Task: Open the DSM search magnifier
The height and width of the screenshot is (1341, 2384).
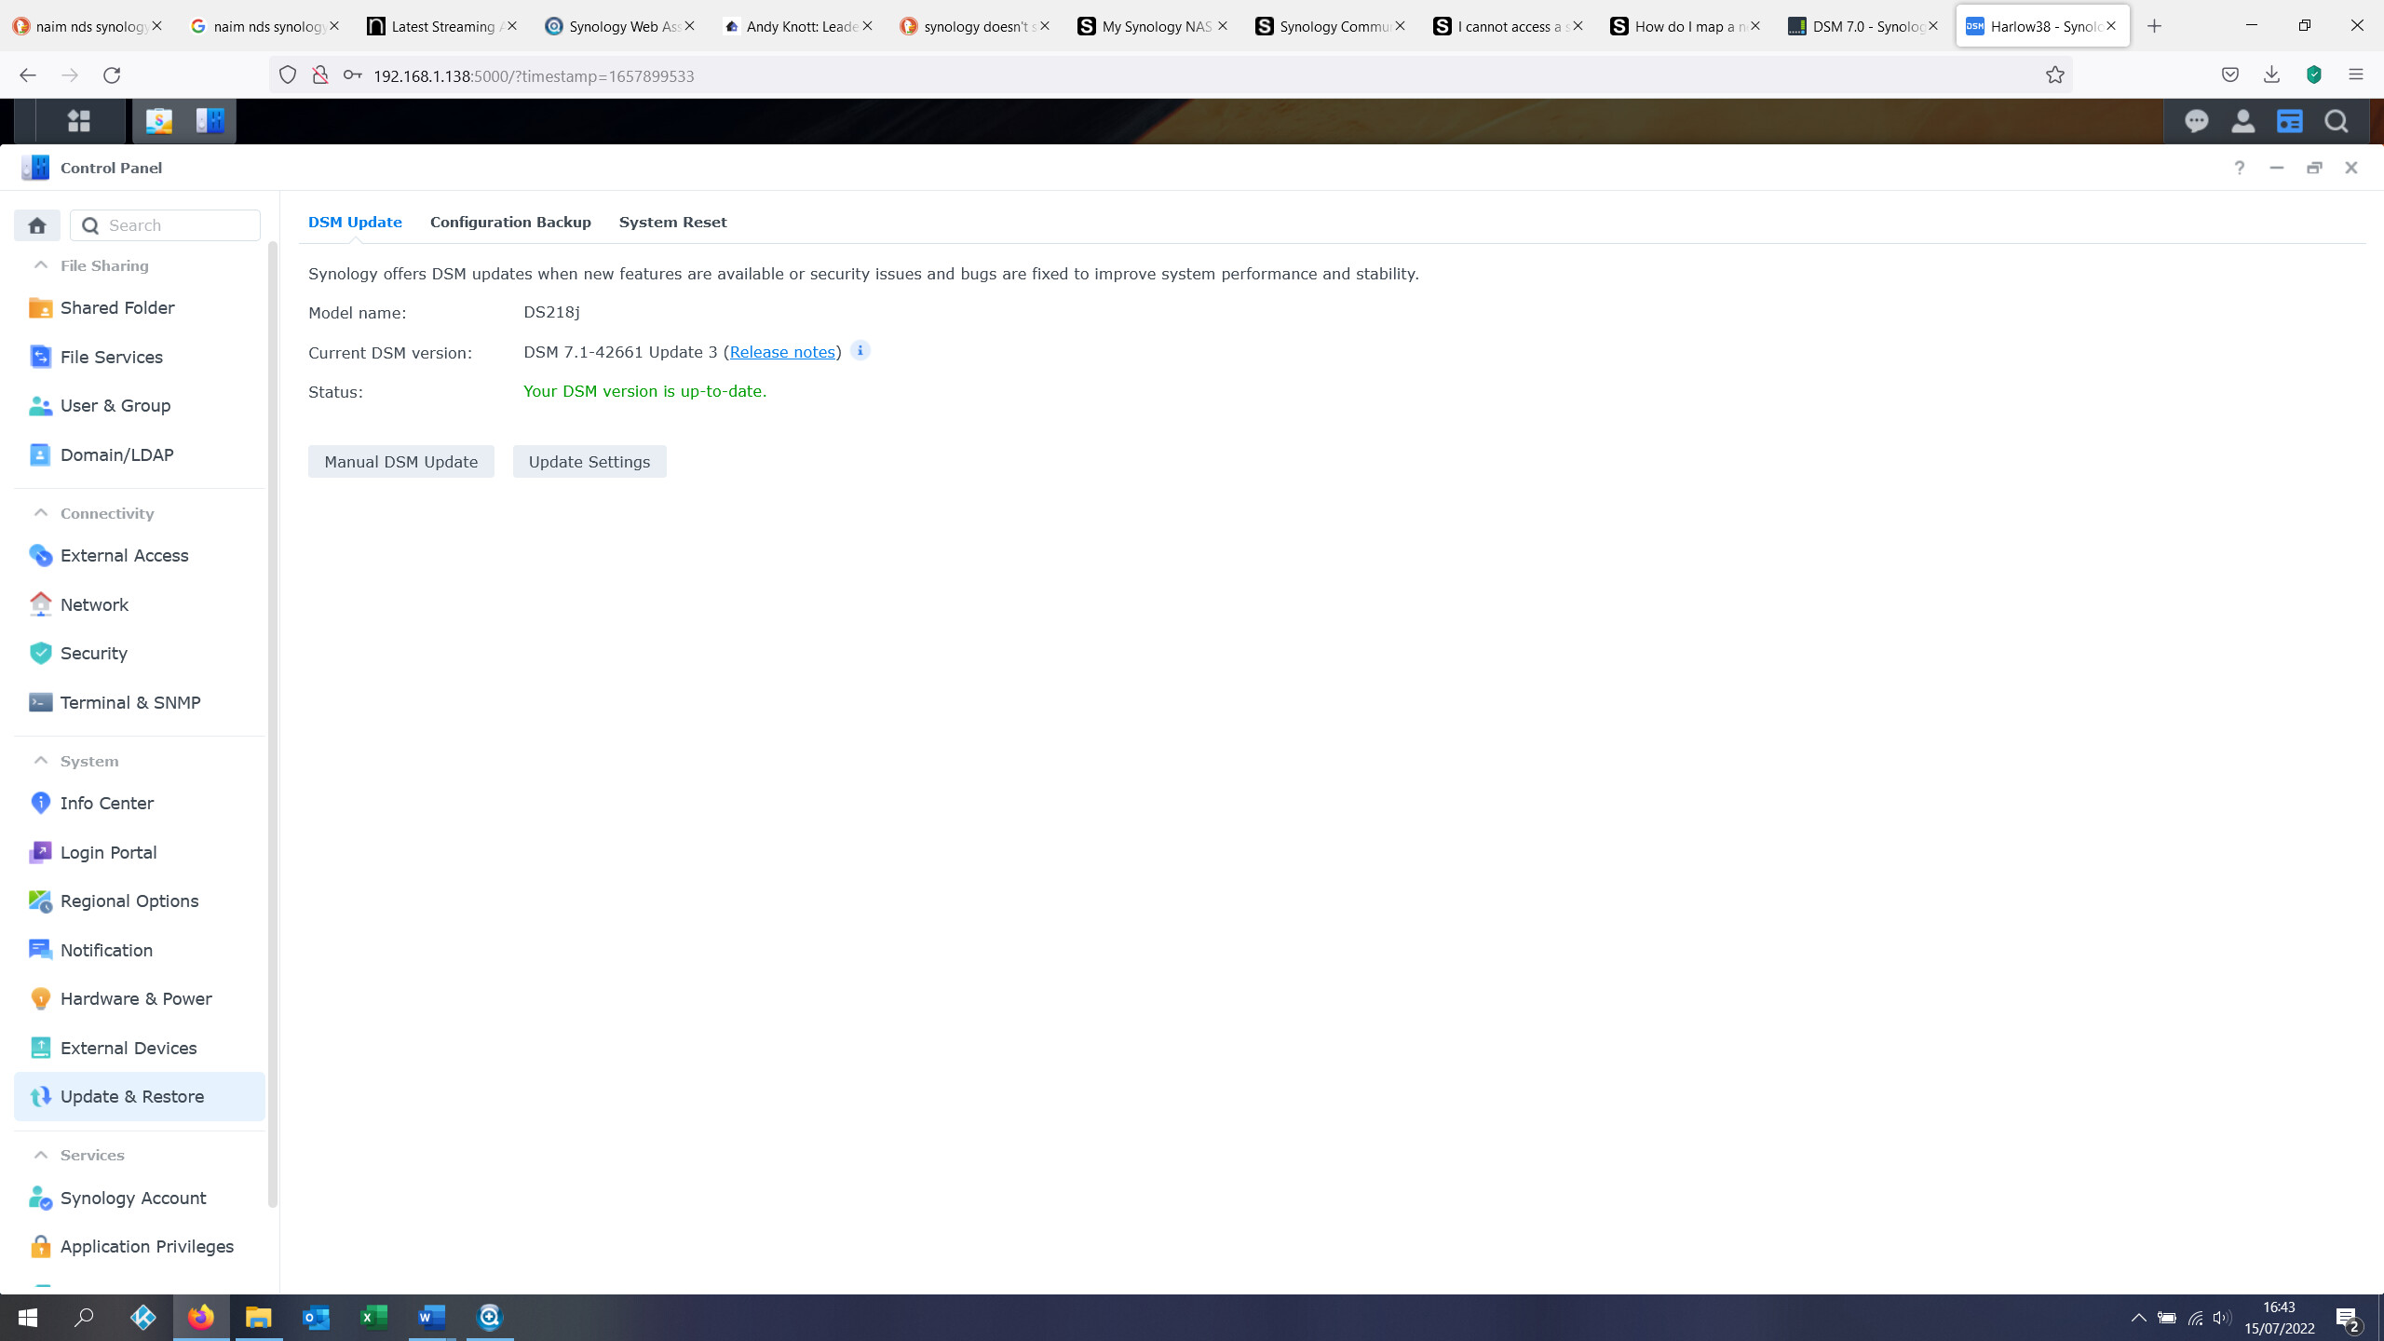Action: pyautogui.click(x=2337, y=121)
